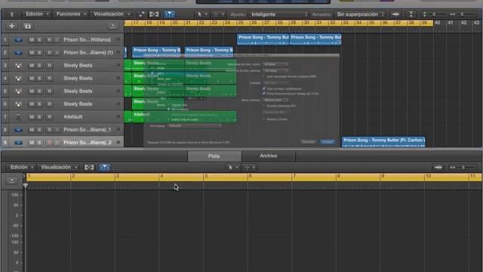Solo track 4 Steely Beats
The height and width of the screenshot is (272, 483).
tap(39, 79)
